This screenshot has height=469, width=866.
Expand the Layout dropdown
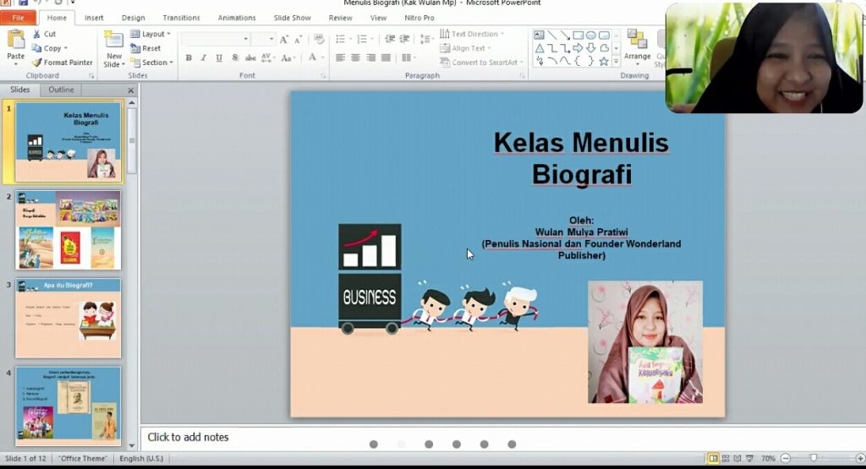[x=151, y=34]
